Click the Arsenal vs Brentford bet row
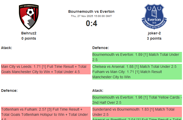 137,119
